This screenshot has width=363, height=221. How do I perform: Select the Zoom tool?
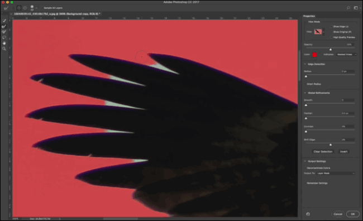click(x=4, y=49)
